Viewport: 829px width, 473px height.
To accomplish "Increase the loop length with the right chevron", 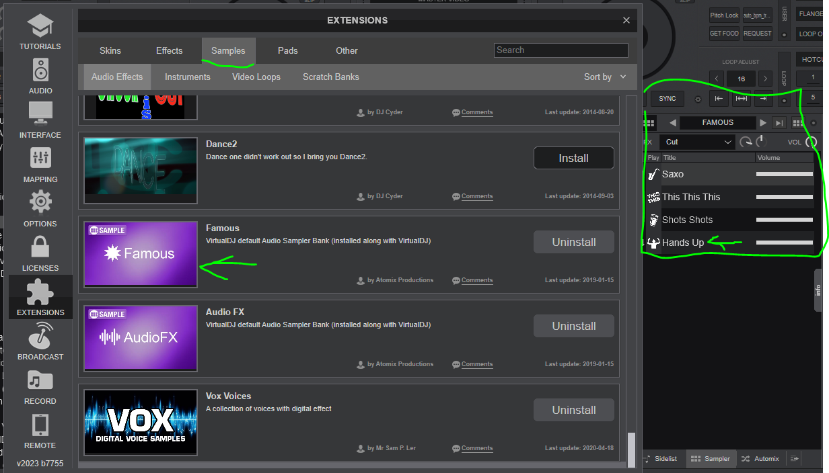I will [765, 79].
